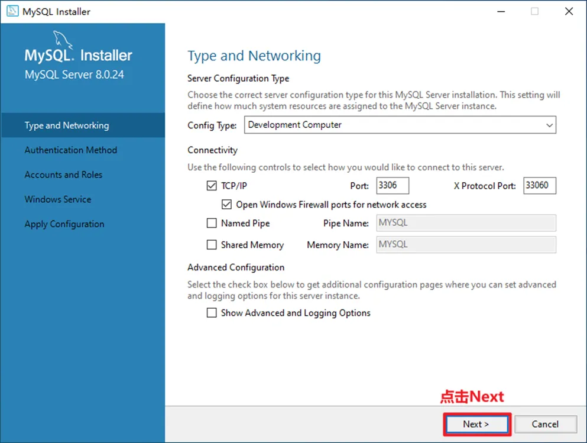Image resolution: width=587 pixels, height=443 pixels.
Task: Go to Authentication Method step
Action: coord(71,150)
